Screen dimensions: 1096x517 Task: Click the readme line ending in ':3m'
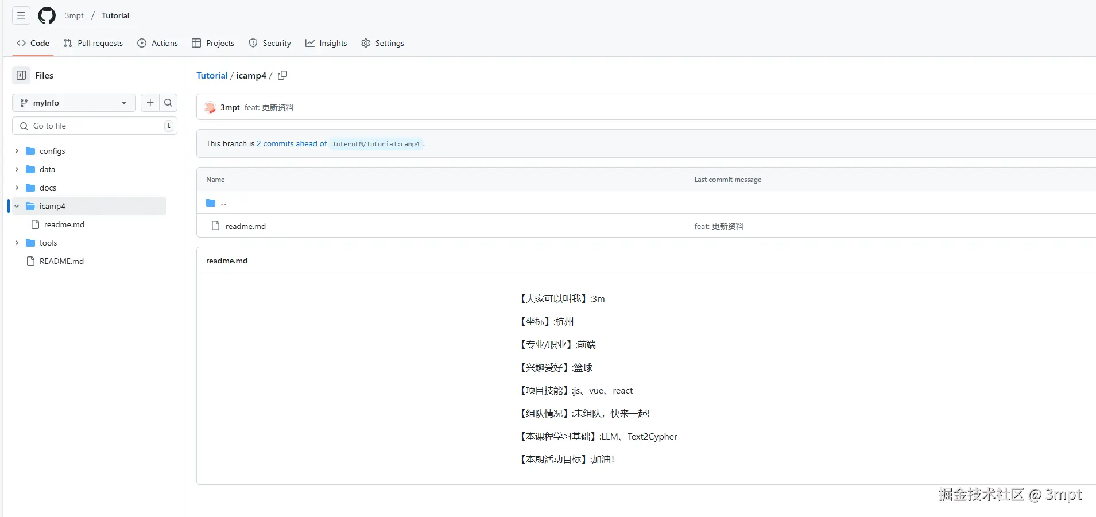562,298
